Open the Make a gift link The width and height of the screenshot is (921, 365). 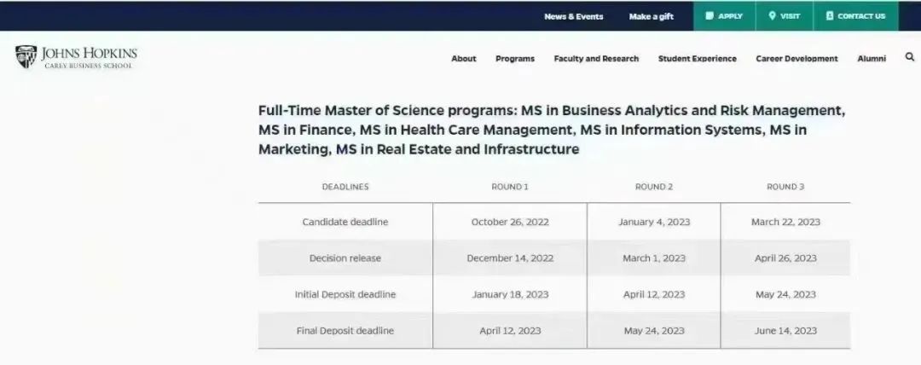click(651, 16)
